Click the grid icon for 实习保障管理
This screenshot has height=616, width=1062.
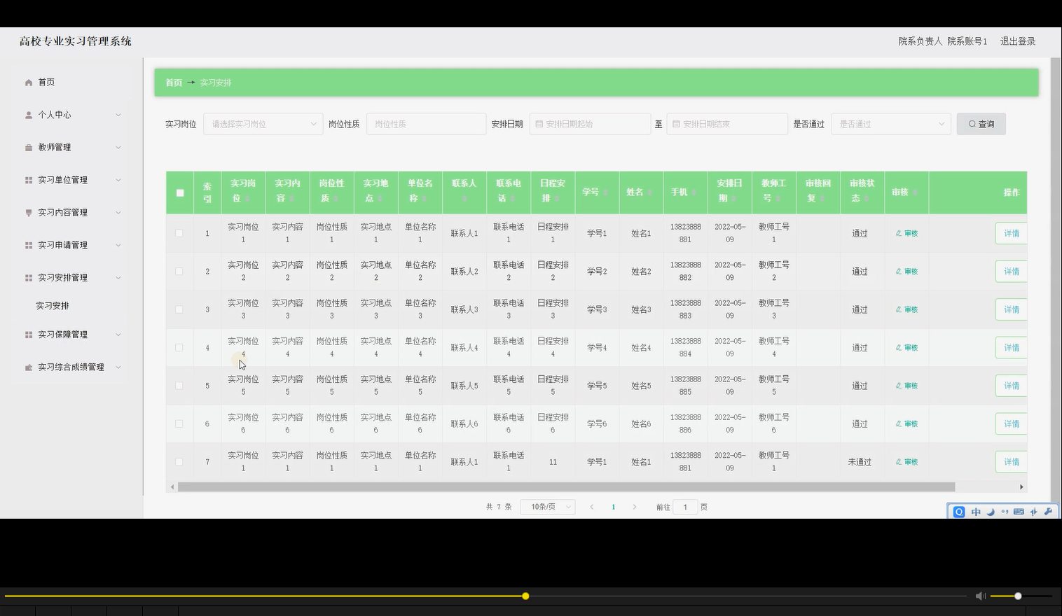[29, 335]
